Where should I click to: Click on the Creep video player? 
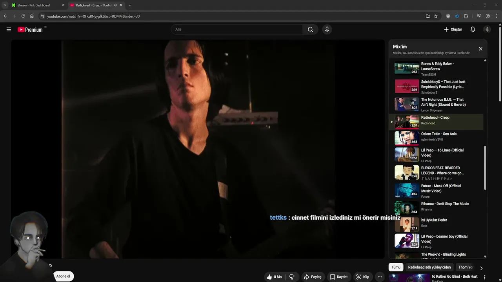pos(198,149)
